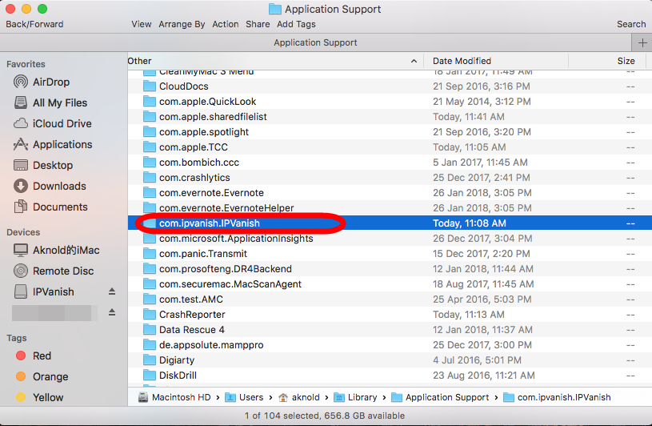Toggle sort order via name column arrow
This screenshot has height=426, width=652.
pos(414,61)
